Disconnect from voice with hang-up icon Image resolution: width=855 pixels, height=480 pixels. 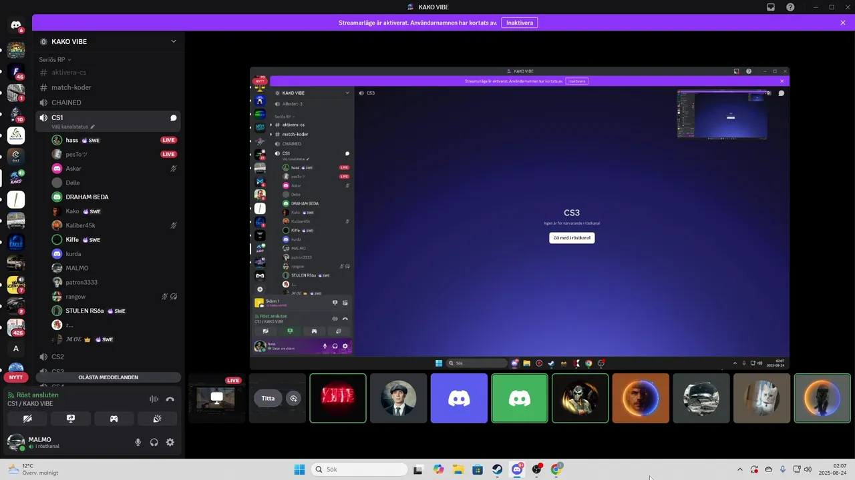pos(170,399)
